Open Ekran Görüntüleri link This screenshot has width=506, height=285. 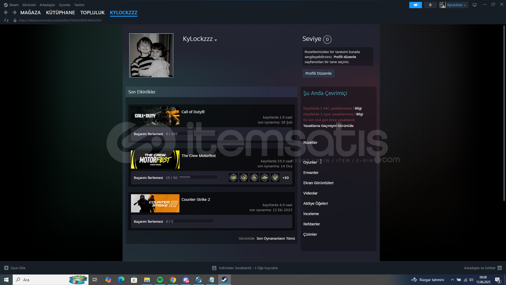[318, 183]
